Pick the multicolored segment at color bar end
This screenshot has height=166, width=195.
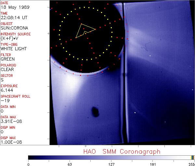193,158
